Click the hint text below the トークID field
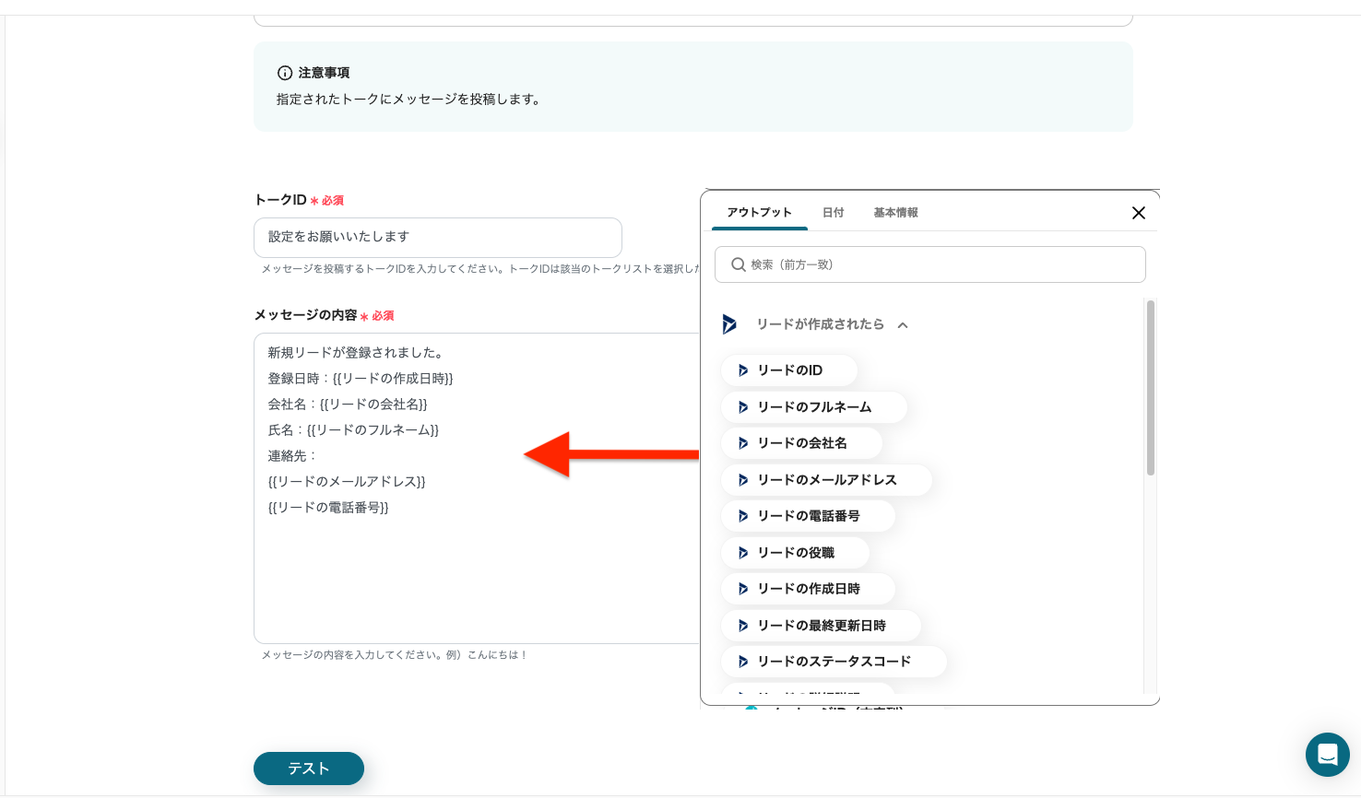Image resolution: width=1361 pixels, height=798 pixels. (480, 269)
